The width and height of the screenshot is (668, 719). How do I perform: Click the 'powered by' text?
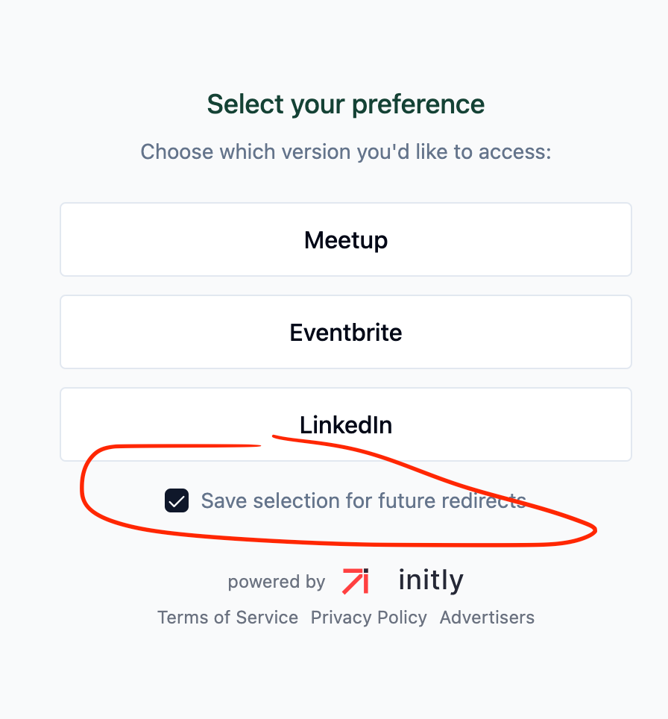[x=277, y=582]
